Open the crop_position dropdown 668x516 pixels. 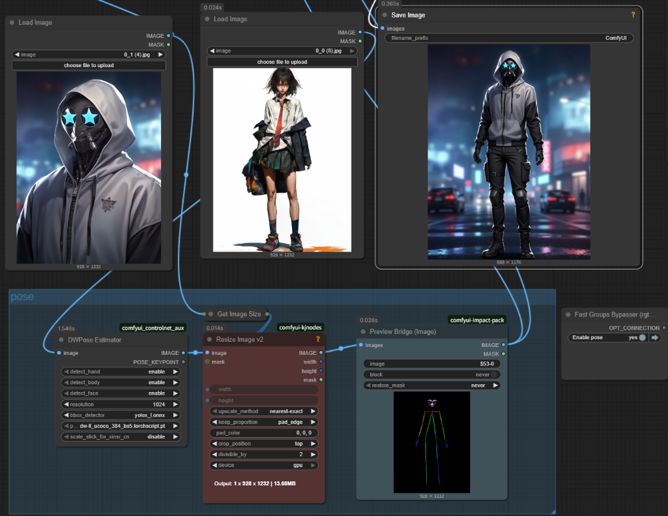click(264, 444)
